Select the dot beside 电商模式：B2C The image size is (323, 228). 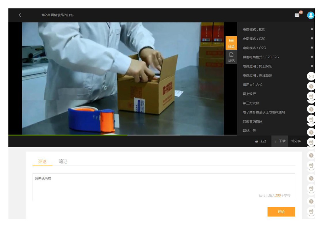312,29
